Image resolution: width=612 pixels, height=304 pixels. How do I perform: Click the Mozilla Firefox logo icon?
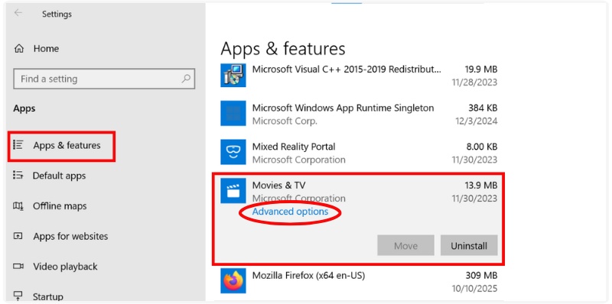[x=233, y=280]
